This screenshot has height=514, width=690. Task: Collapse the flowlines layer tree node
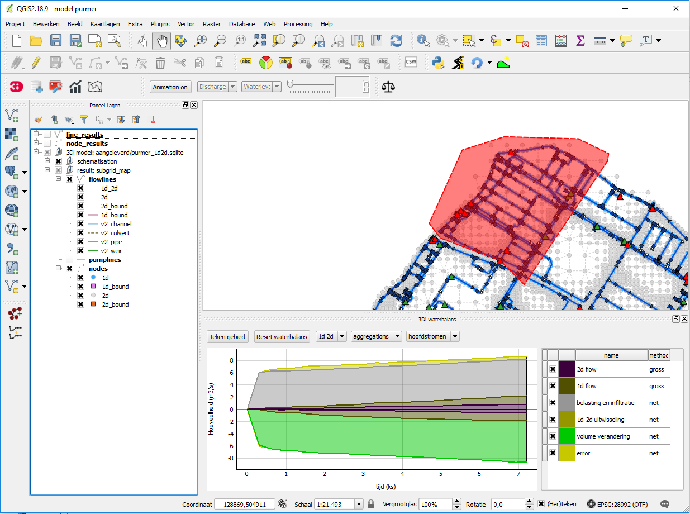click(59, 179)
